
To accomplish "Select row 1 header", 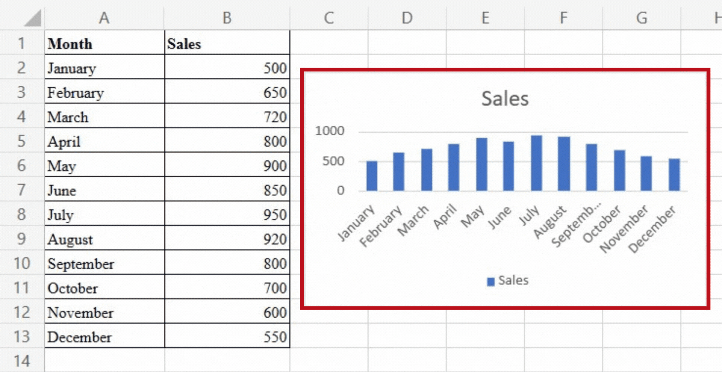I will click(22, 43).
